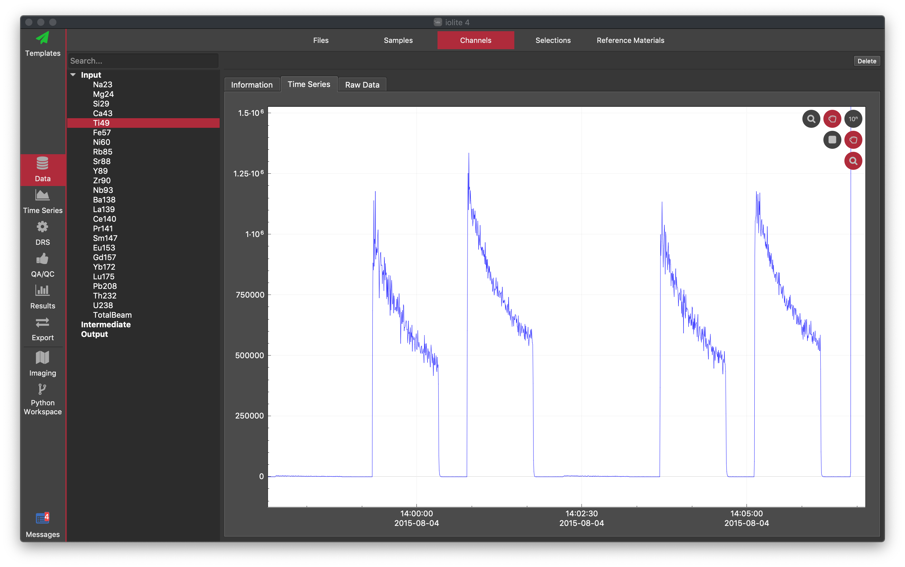Expand the Output group

[x=95, y=334]
